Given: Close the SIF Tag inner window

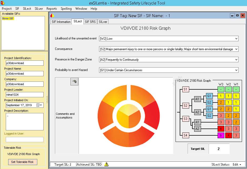Looking at the screenshot, I should [x=242, y=16].
